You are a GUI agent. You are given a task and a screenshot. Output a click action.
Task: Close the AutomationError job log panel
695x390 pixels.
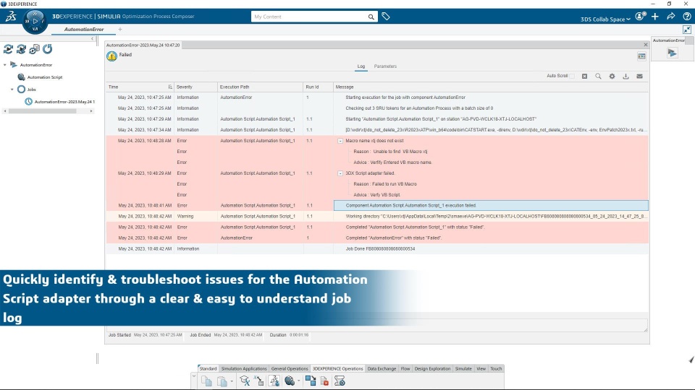coord(645,45)
